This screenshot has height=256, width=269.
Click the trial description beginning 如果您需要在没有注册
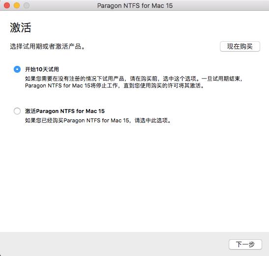[x=134, y=82]
